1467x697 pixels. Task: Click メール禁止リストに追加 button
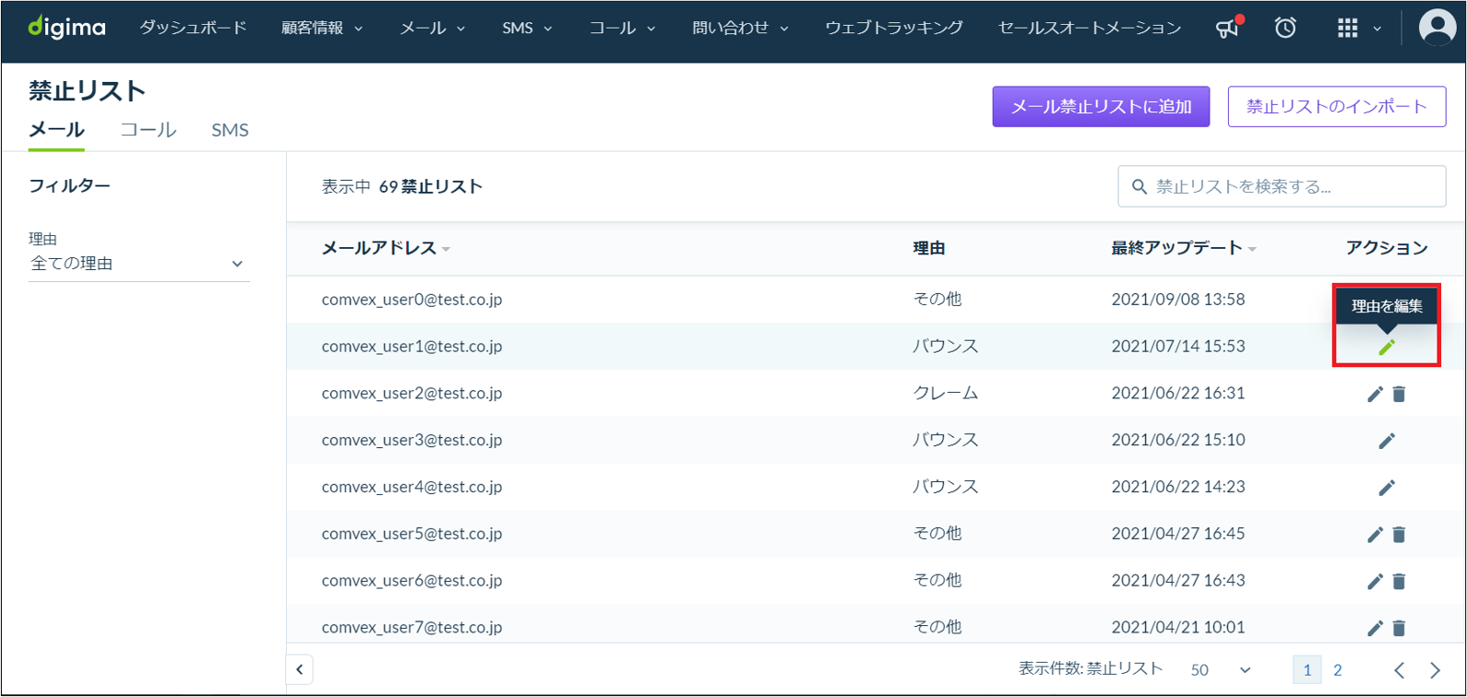click(x=1101, y=107)
